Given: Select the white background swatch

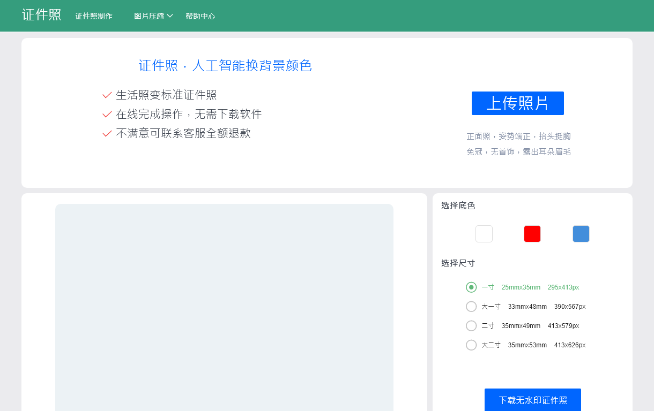Looking at the screenshot, I should [x=484, y=233].
